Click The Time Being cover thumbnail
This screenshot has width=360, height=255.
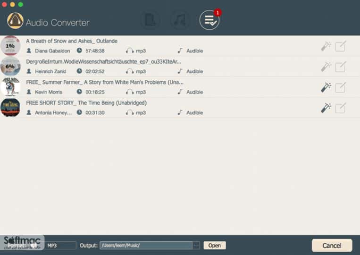click(10, 108)
